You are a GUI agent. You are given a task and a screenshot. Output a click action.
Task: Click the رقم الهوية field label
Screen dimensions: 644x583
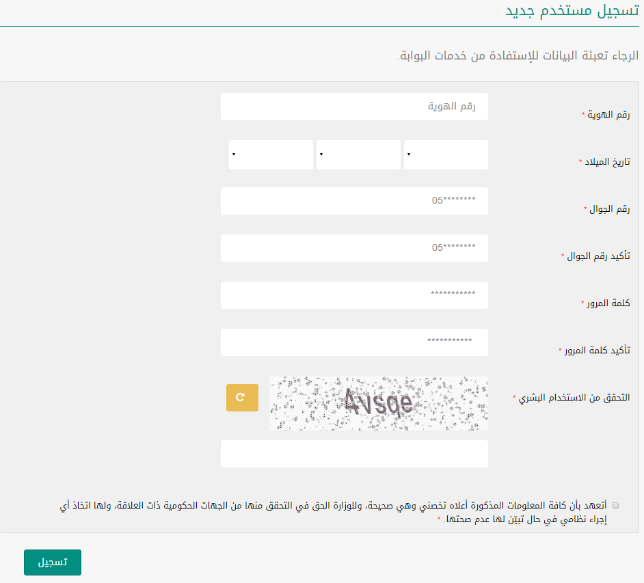[x=608, y=115]
